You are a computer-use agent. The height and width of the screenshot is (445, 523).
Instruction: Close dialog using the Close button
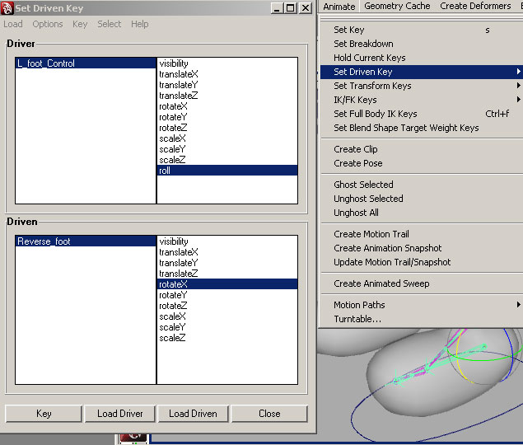[x=269, y=414]
